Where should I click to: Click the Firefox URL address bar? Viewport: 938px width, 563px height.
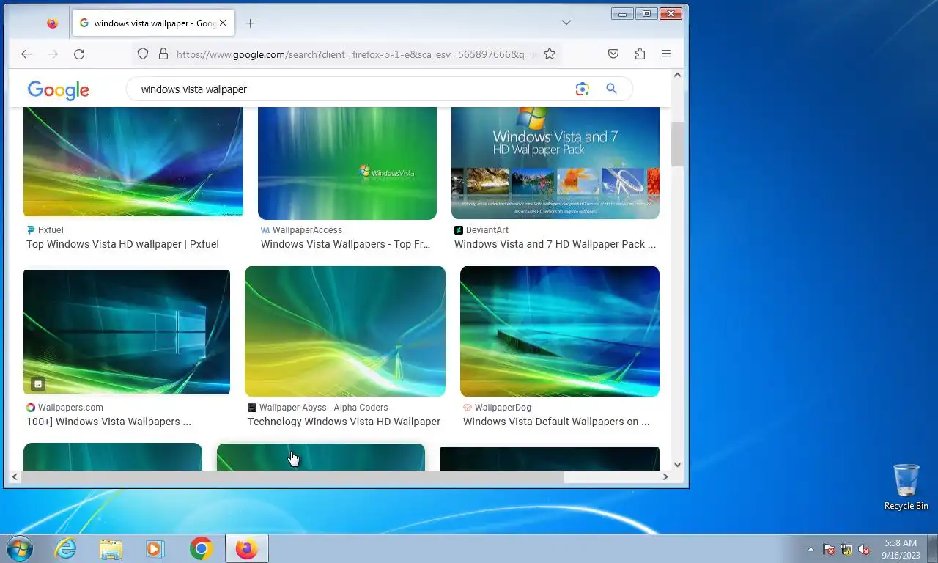(x=357, y=54)
